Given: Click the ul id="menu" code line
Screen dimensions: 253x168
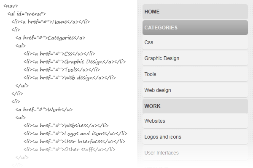Looking at the screenshot, I should (27, 14).
